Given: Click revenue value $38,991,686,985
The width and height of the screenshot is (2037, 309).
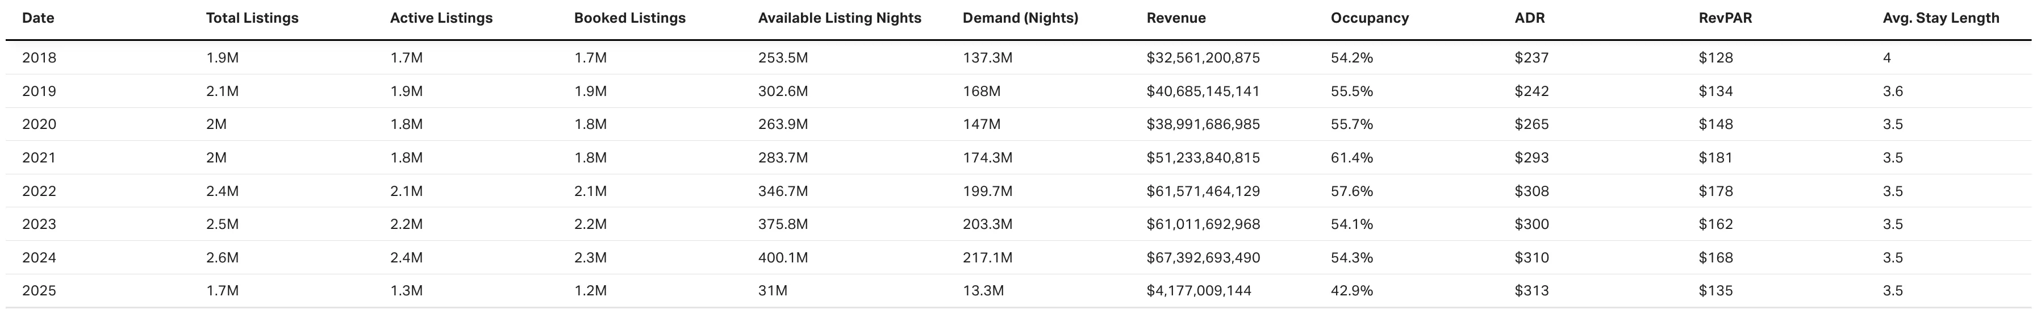Looking at the screenshot, I should coord(1204,125).
